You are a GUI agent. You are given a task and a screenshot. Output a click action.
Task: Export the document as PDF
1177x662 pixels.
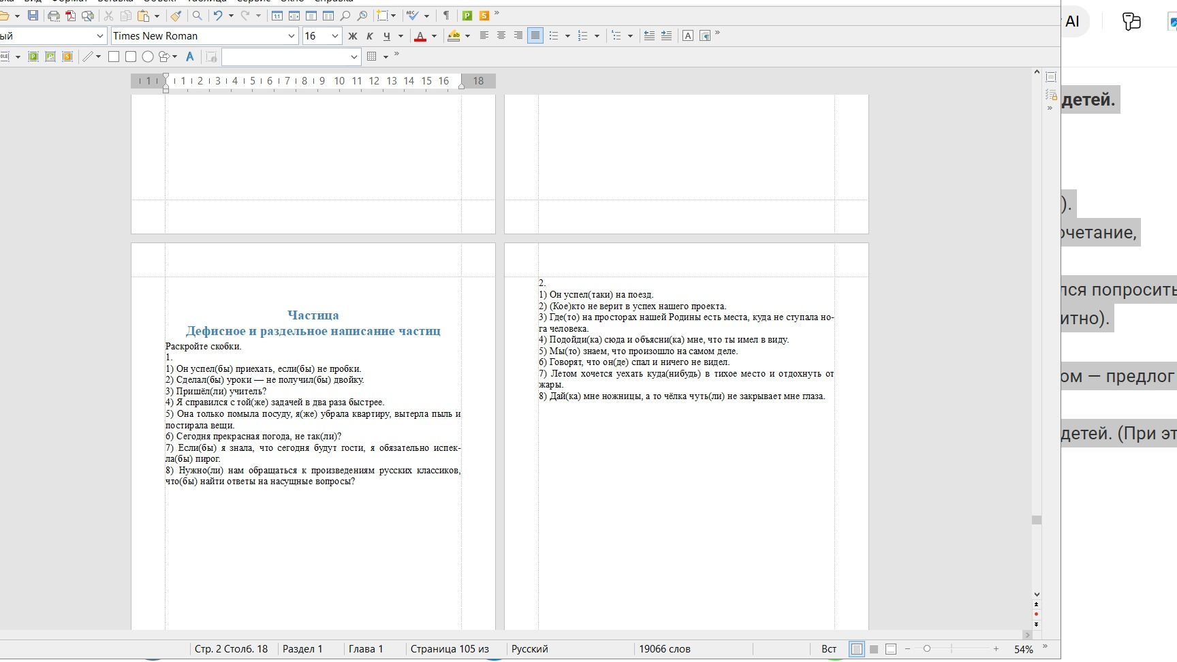point(70,15)
